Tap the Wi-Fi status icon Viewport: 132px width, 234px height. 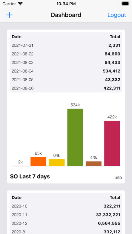(20, 4)
